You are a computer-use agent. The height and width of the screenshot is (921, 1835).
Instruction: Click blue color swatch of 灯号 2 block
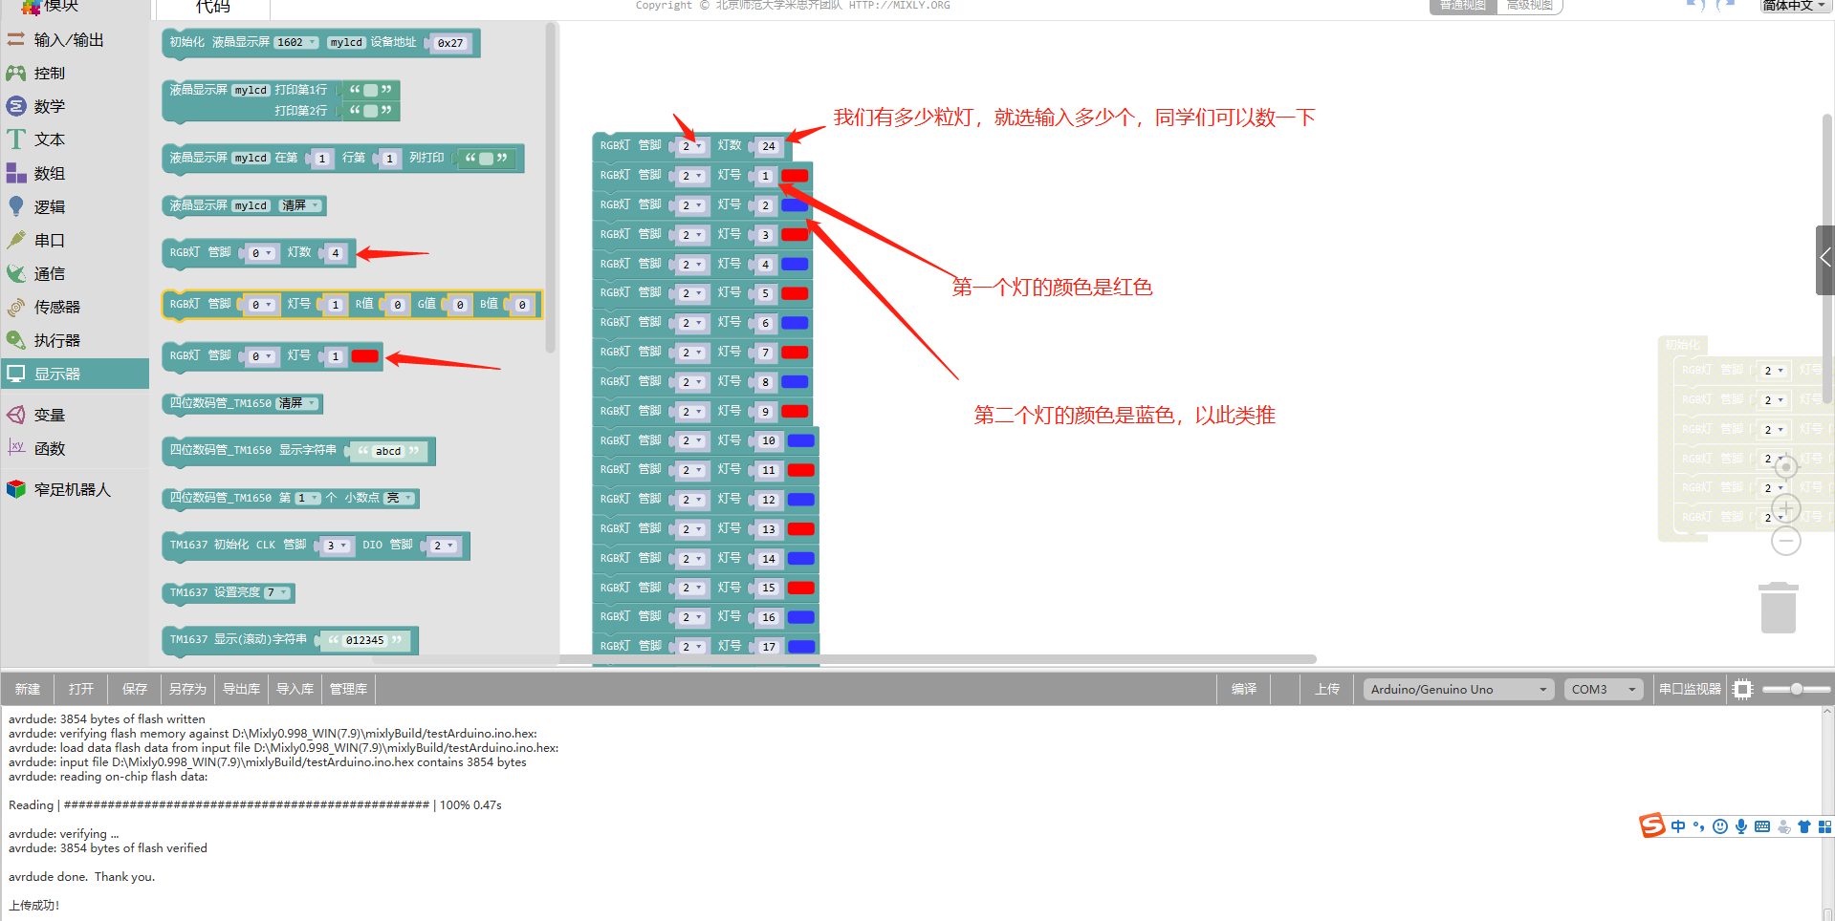[x=795, y=205]
